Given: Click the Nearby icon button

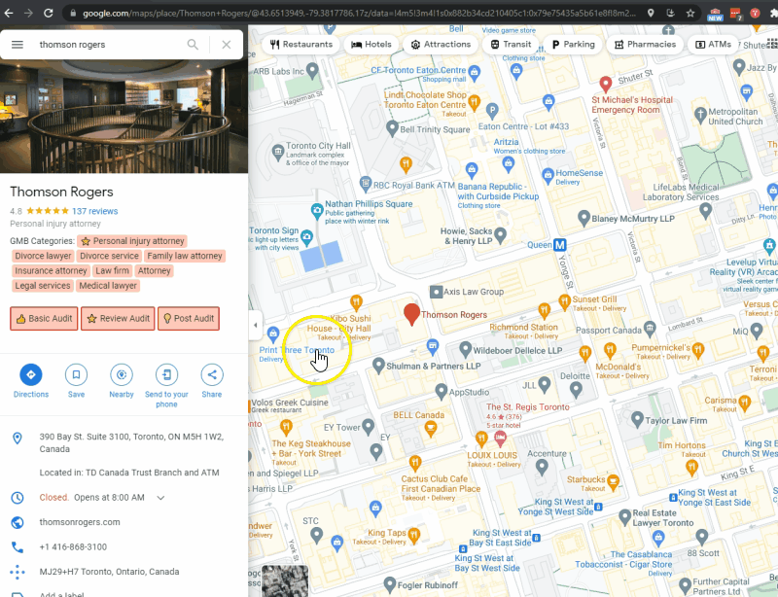Looking at the screenshot, I should [122, 374].
